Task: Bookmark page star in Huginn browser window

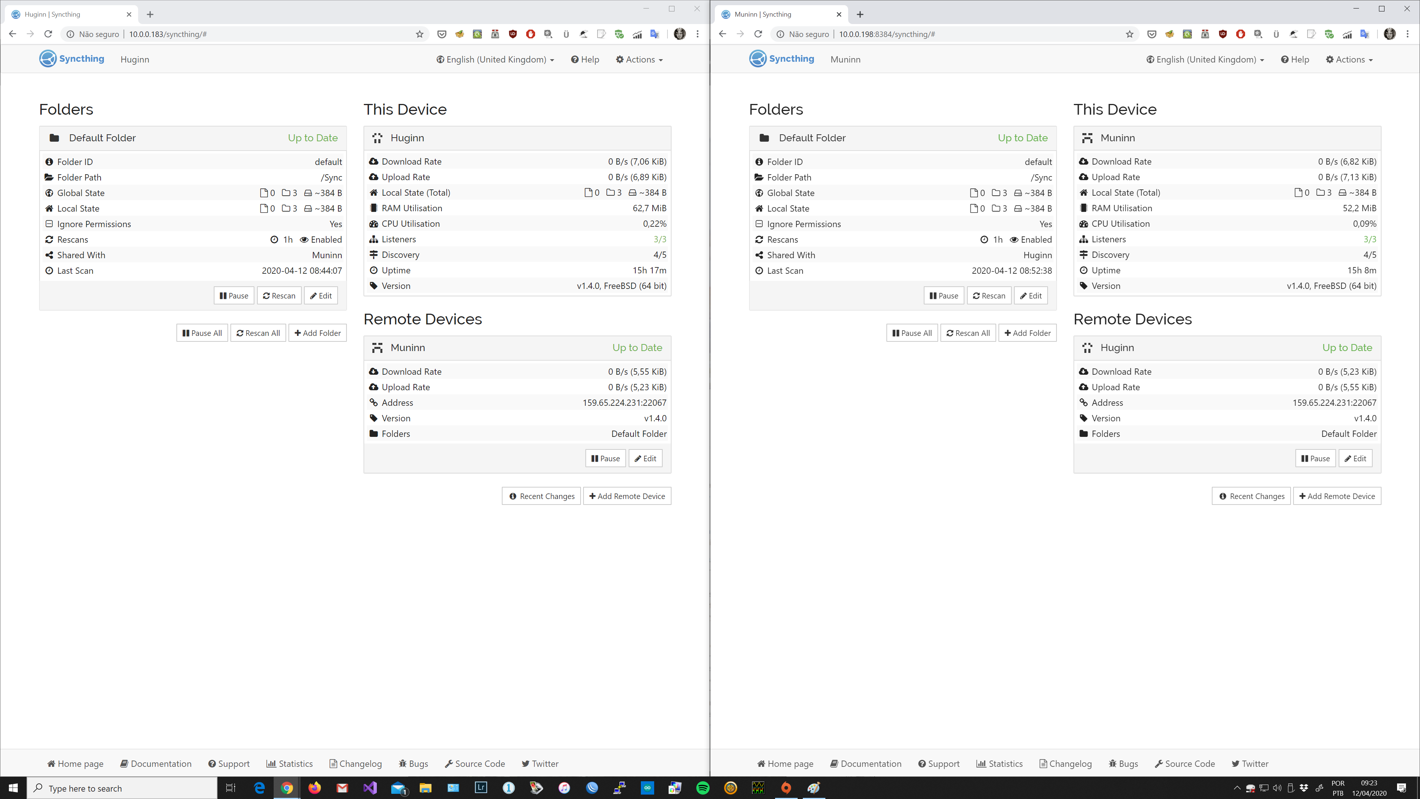Action: click(x=419, y=34)
